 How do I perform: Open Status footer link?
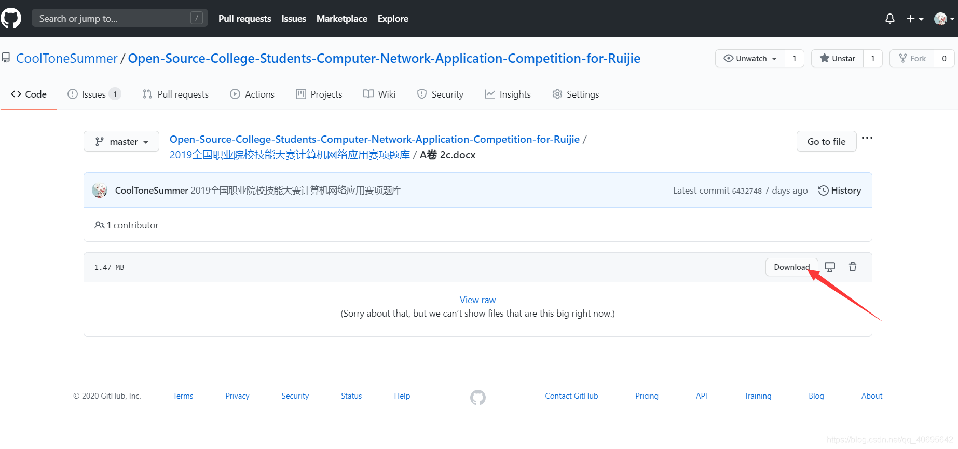[351, 396]
